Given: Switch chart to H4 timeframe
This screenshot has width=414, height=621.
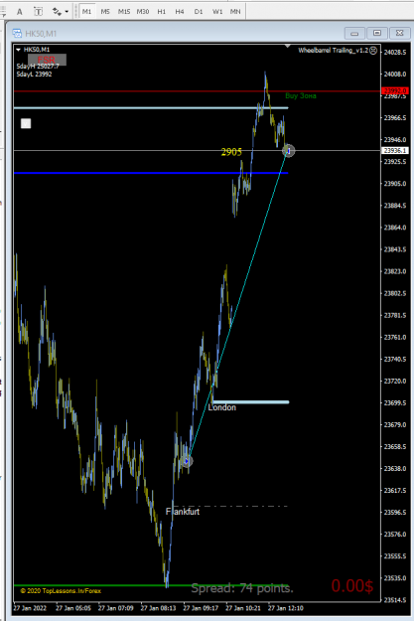Looking at the screenshot, I should click(180, 12).
